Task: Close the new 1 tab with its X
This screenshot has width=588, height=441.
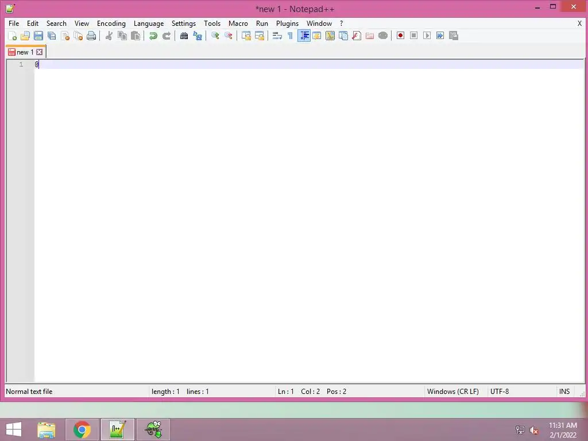Action: tap(40, 52)
